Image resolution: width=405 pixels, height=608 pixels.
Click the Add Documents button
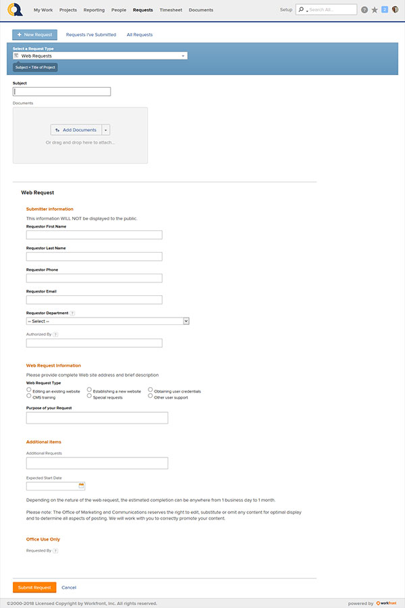coord(76,130)
